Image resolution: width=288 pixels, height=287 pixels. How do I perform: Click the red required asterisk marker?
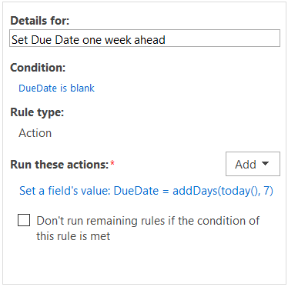pyautogui.click(x=112, y=162)
